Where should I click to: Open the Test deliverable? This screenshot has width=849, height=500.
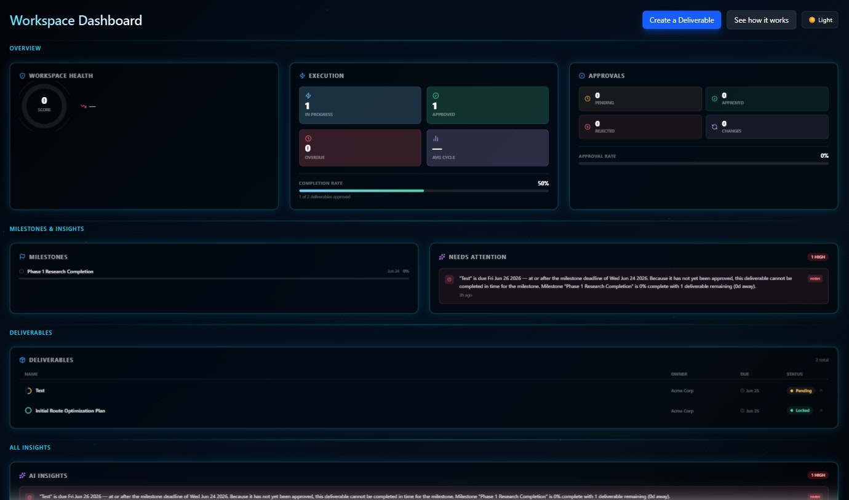tap(40, 391)
